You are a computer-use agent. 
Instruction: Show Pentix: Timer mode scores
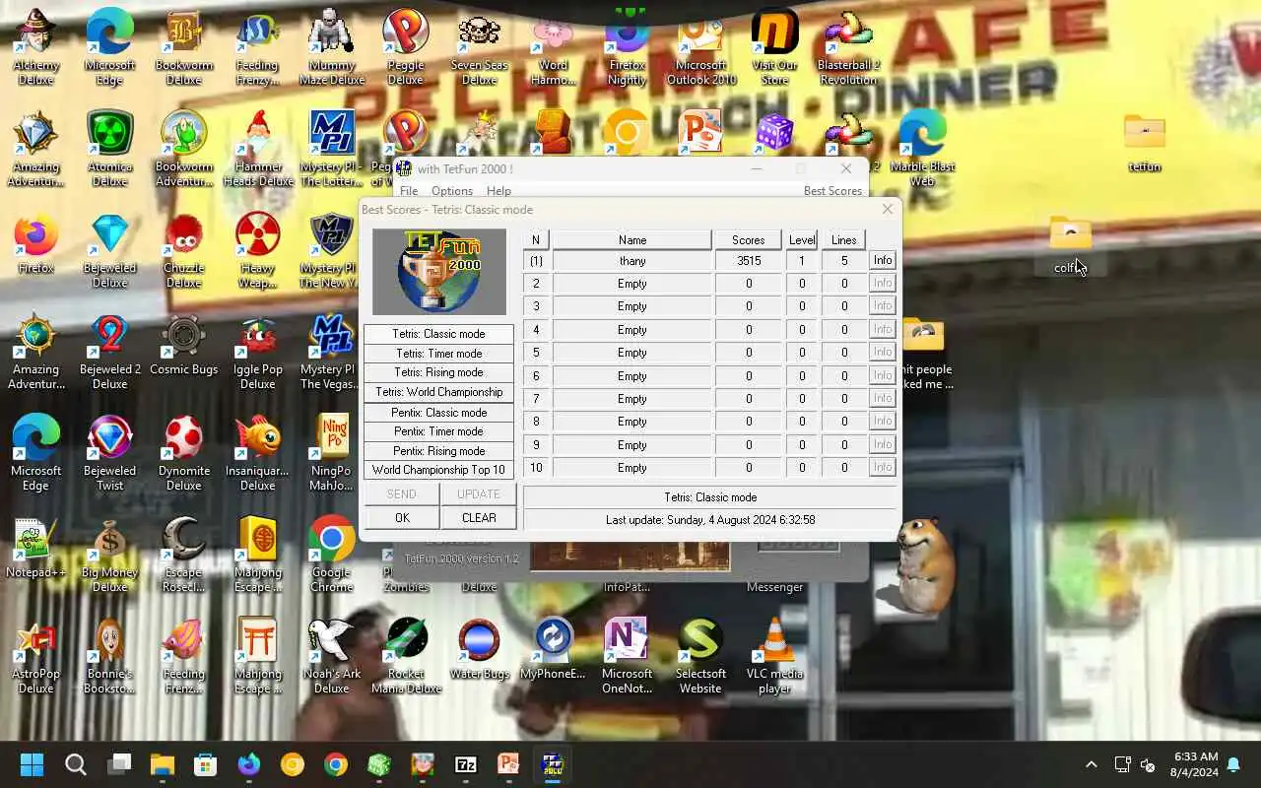click(x=438, y=431)
